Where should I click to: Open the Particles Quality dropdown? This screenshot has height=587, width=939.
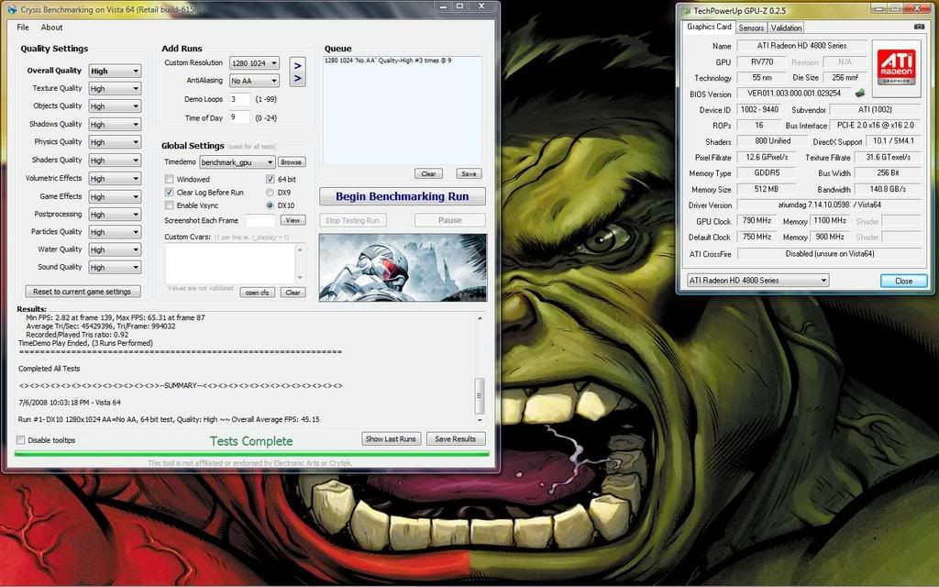pos(115,232)
